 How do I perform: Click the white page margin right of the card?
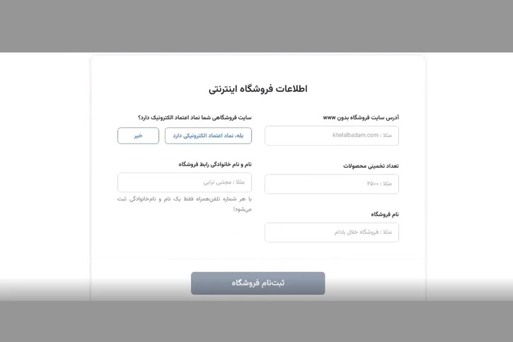(x=469, y=177)
